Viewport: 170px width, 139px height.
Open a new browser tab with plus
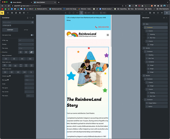click(x=59, y=3)
